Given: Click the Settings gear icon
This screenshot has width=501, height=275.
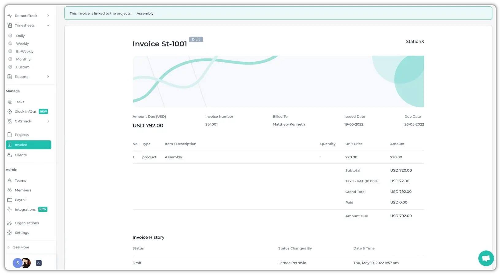Looking at the screenshot, I should [10, 233].
